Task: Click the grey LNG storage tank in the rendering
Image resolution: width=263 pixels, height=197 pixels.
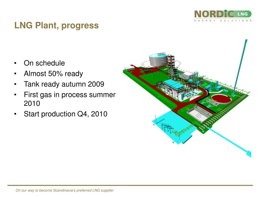Action: (158, 60)
